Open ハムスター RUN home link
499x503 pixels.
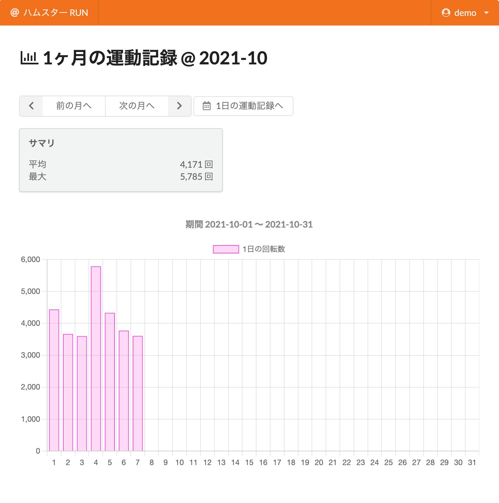coord(56,13)
